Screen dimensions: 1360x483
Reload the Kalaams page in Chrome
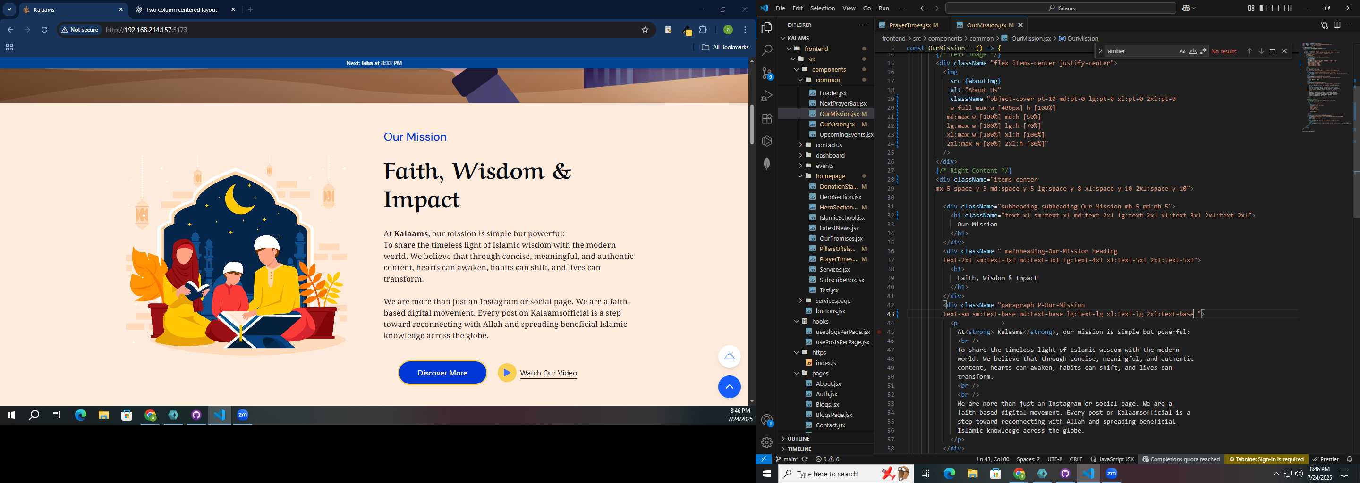(44, 30)
